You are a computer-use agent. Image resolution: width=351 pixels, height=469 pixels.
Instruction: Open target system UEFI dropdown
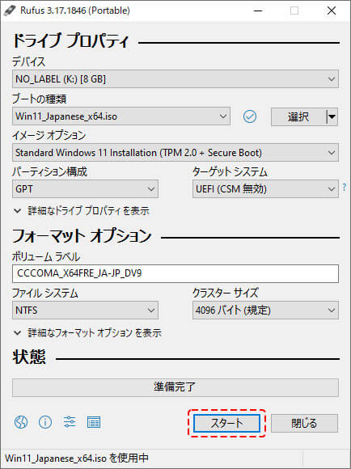tap(265, 188)
